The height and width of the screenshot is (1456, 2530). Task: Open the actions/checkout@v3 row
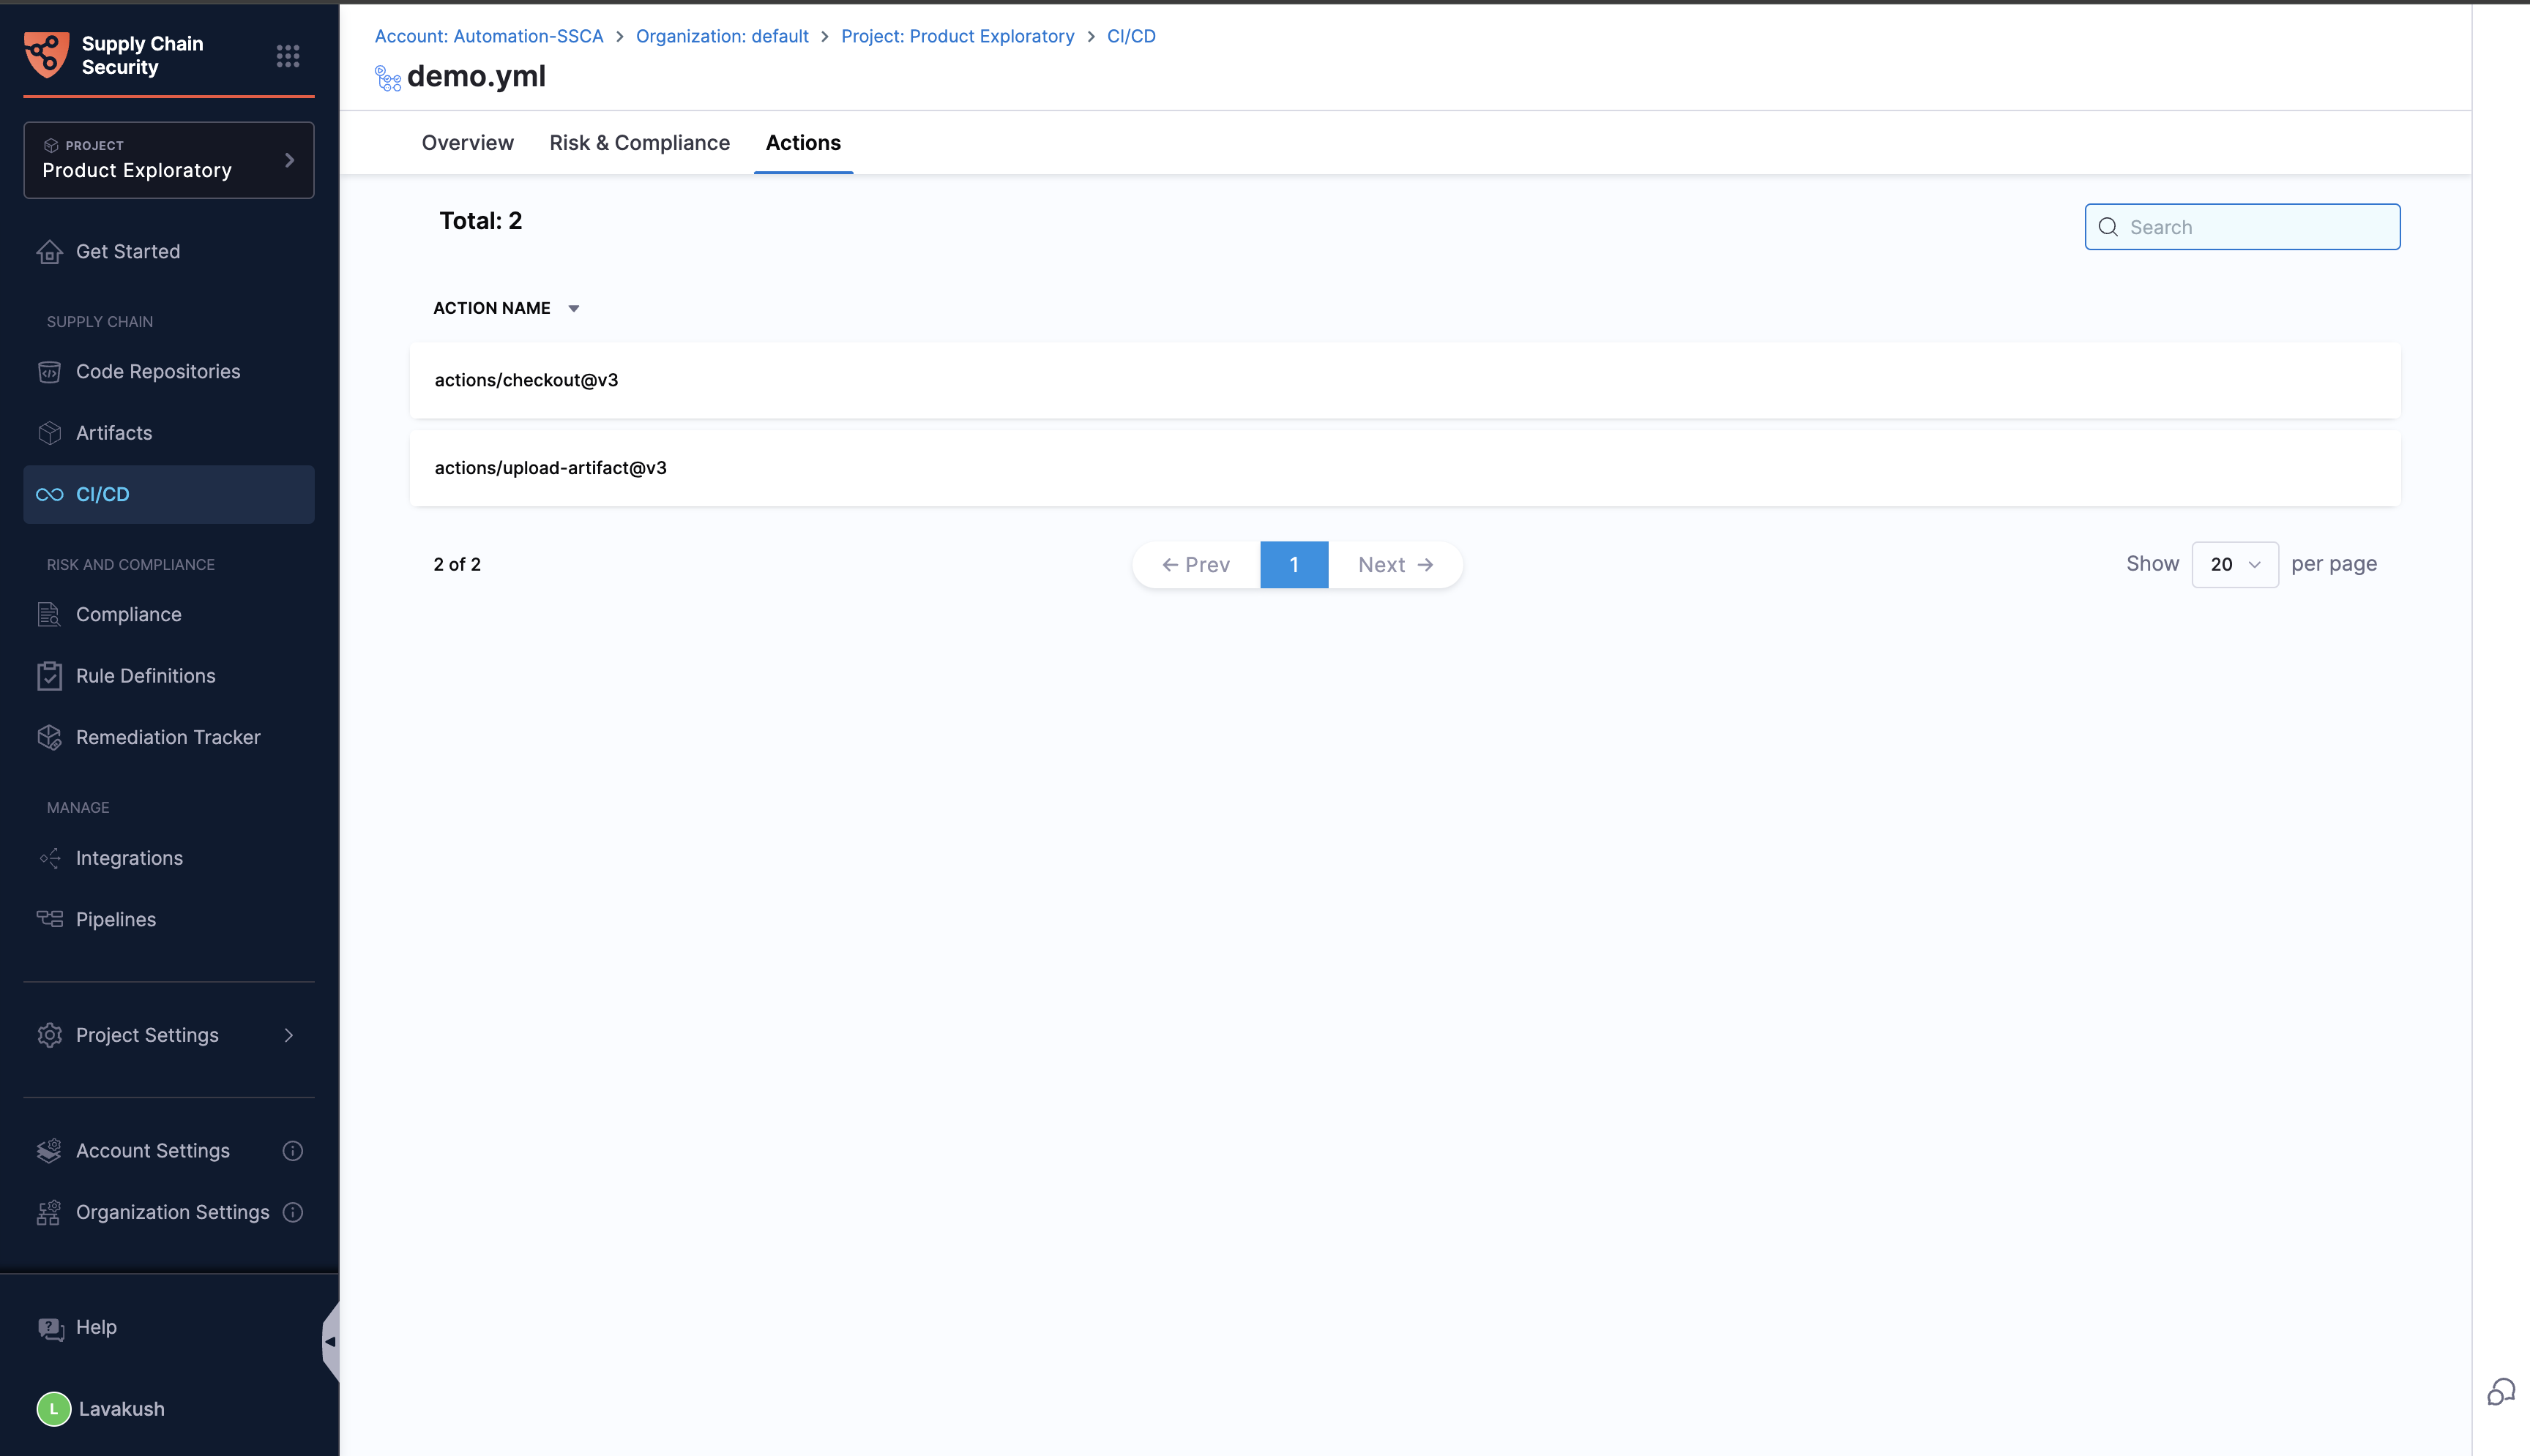(x=526, y=380)
